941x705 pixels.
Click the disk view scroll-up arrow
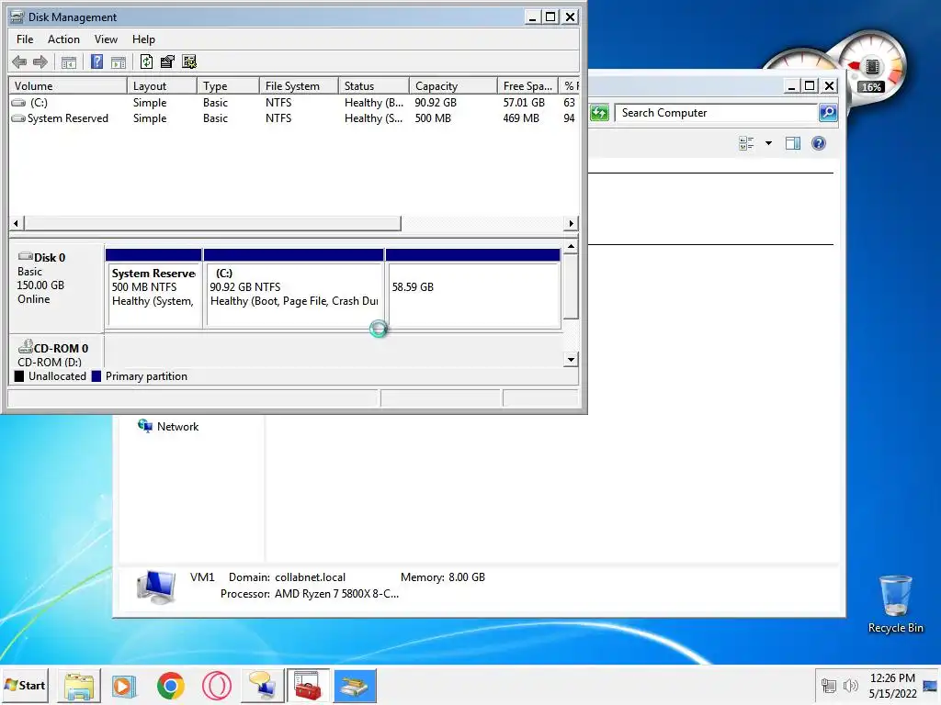(x=571, y=246)
